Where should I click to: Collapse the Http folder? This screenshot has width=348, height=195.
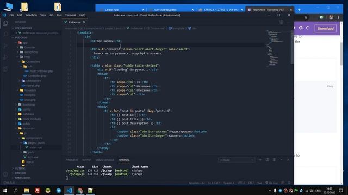click(x=27, y=57)
